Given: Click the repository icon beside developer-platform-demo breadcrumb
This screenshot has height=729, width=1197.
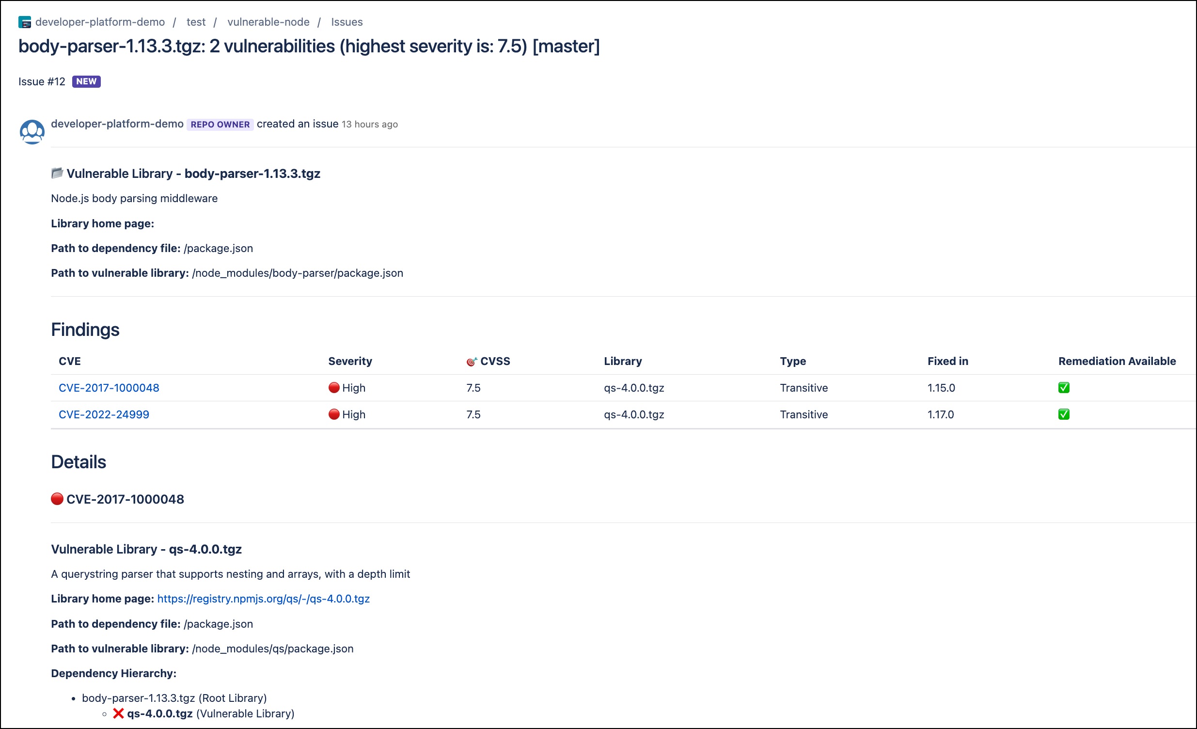Looking at the screenshot, I should click(25, 22).
